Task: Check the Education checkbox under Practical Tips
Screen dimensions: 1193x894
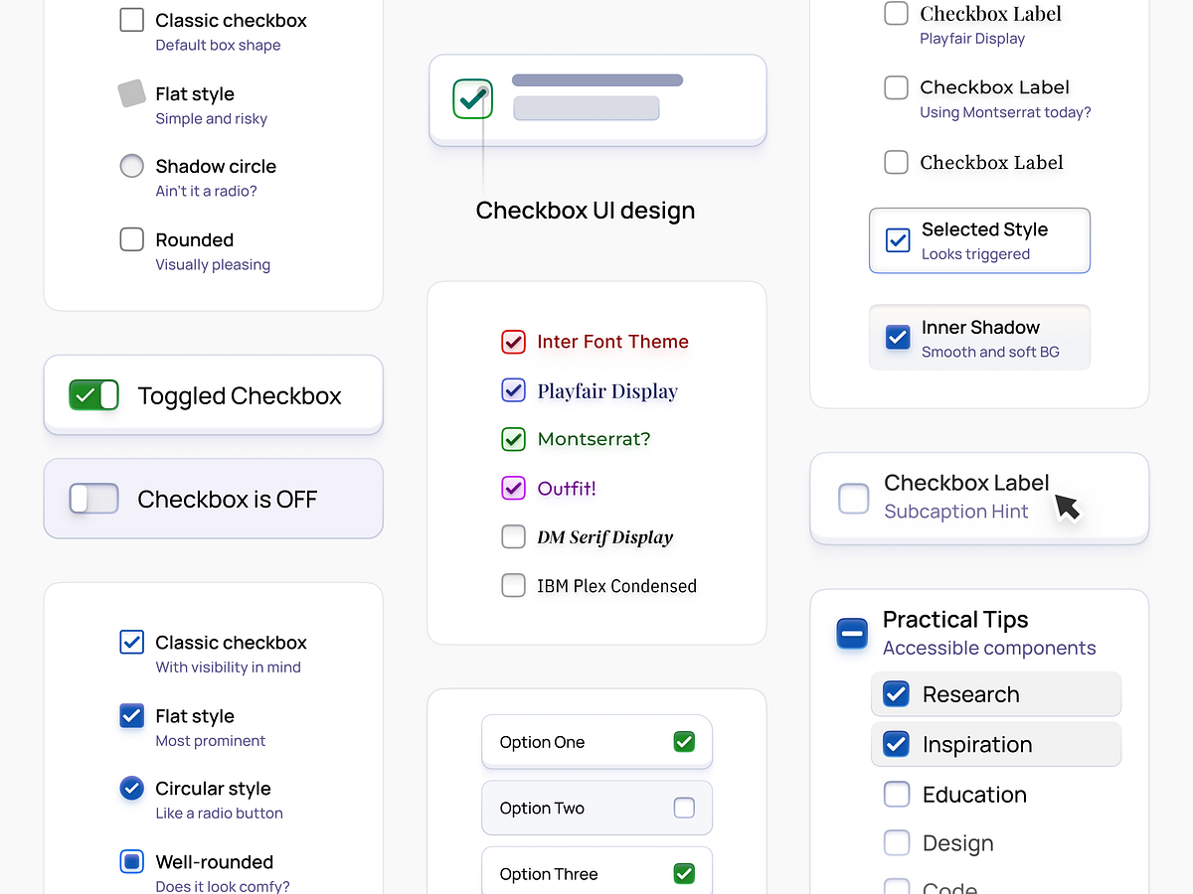Action: coord(896,794)
